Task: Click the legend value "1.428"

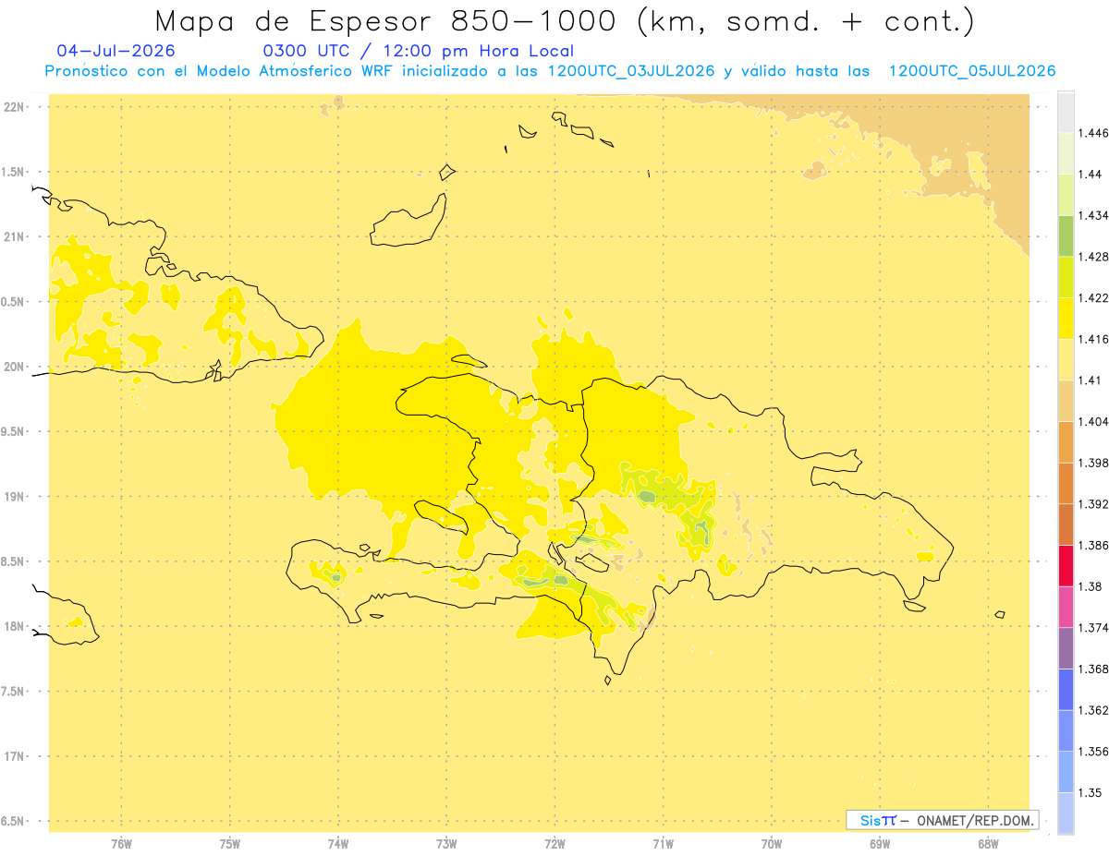Action: pos(1093,257)
